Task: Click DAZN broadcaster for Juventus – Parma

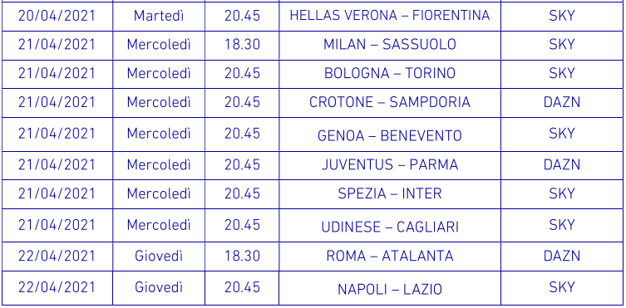Action: click(561, 164)
